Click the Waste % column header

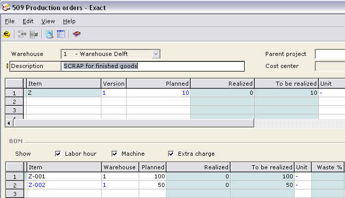[x=328, y=167]
